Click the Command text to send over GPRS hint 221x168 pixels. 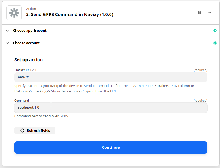pos(41,116)
